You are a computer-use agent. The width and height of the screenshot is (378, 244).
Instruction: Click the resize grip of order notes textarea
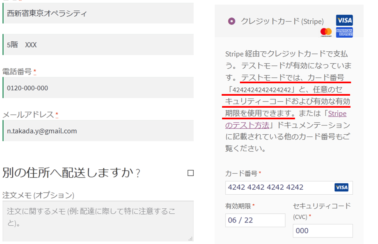(191, 239)
